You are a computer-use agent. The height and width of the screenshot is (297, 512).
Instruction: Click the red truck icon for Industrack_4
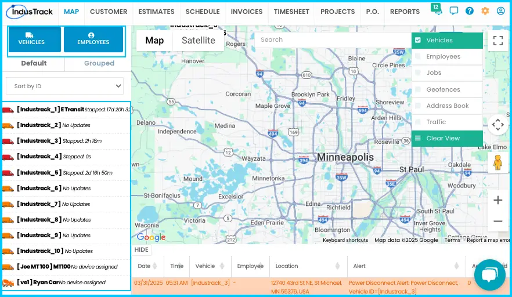pyautogui.click(x=8, y=157)
